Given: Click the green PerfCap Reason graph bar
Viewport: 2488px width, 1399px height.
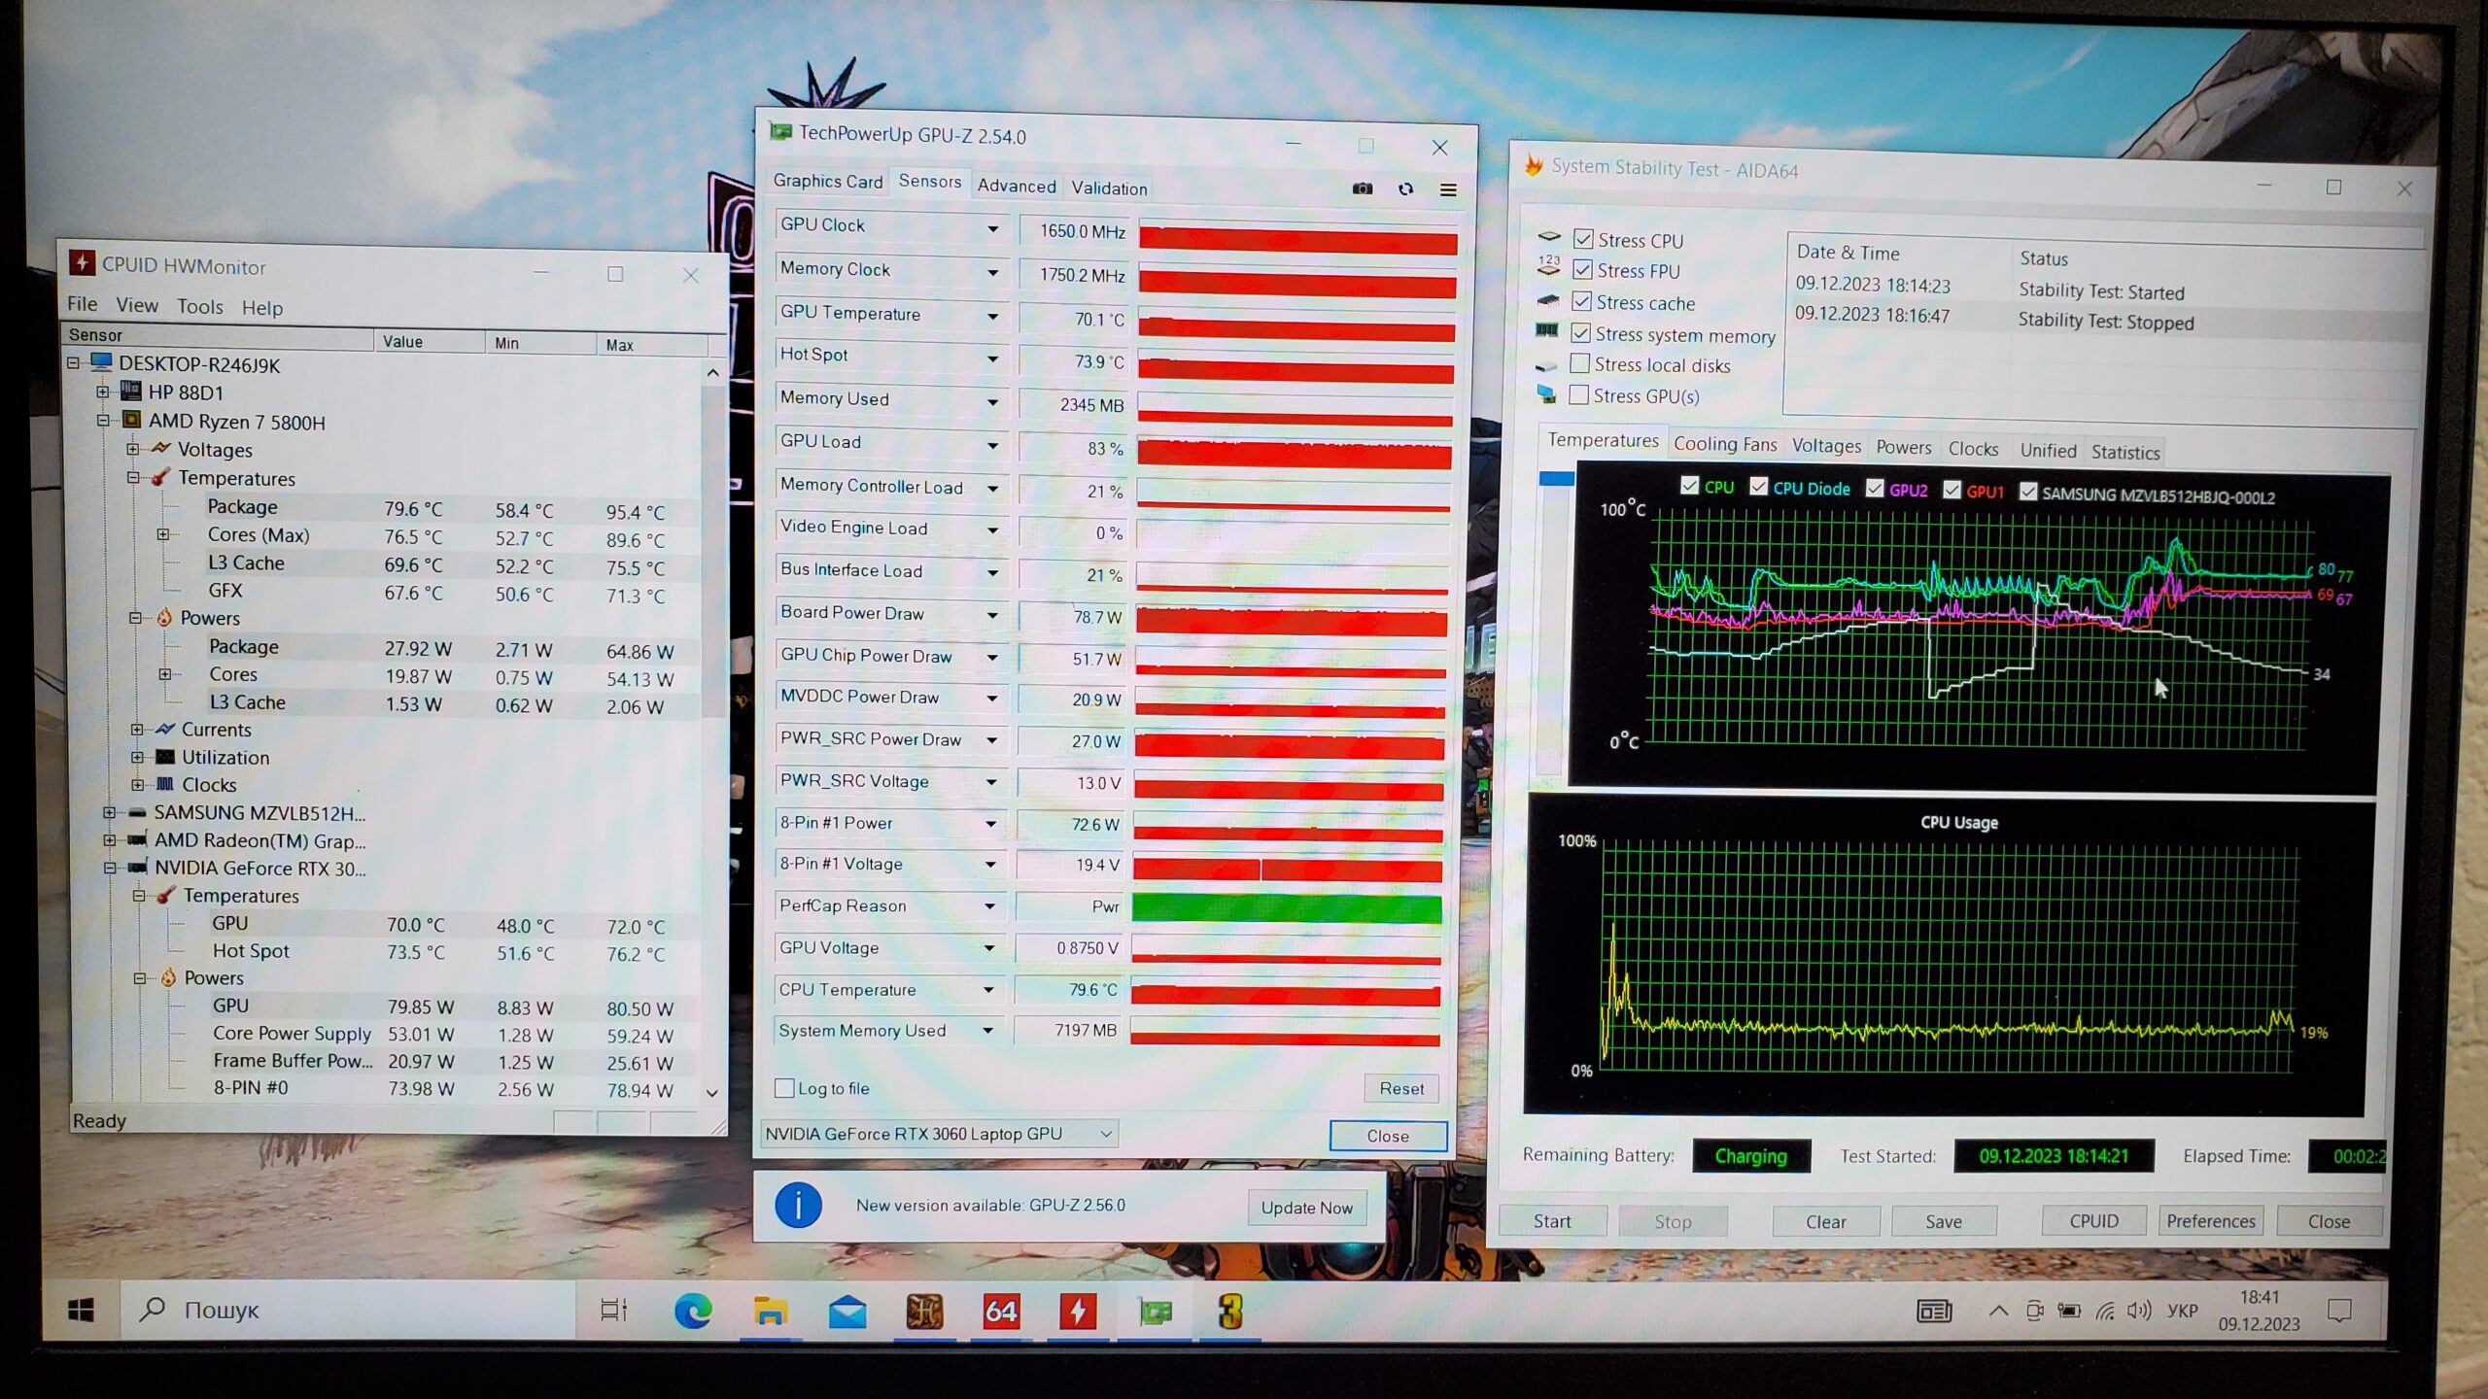Looking at the screenshot, I should pyautogui.click(x=1286, y=908).
